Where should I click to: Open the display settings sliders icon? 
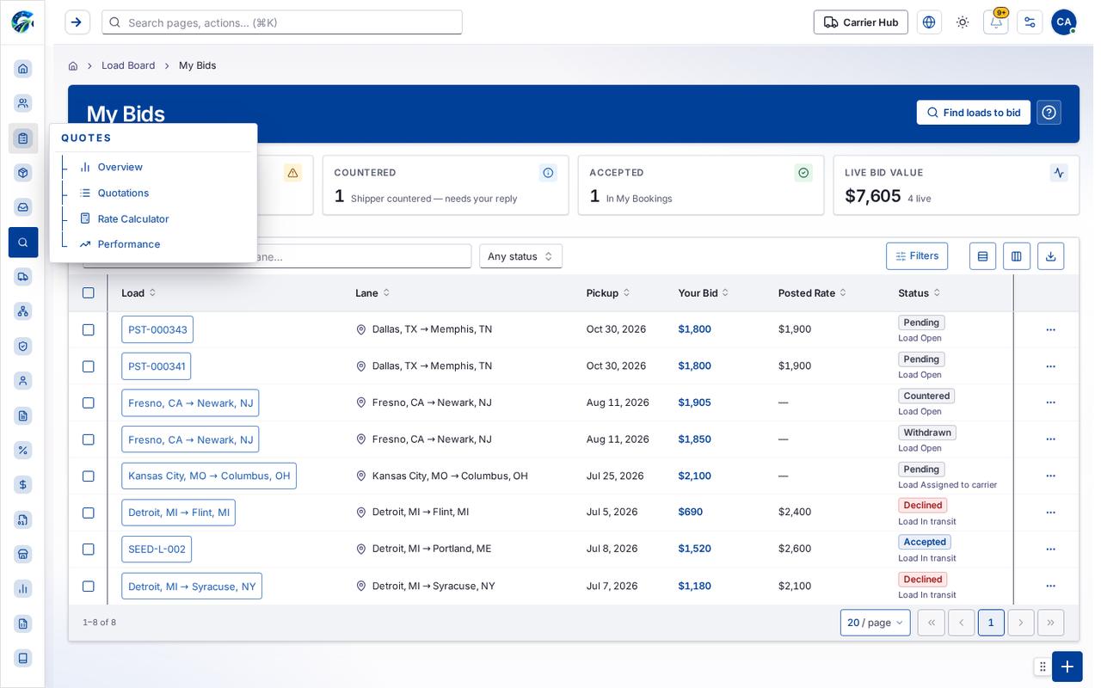click(1030, 22)
